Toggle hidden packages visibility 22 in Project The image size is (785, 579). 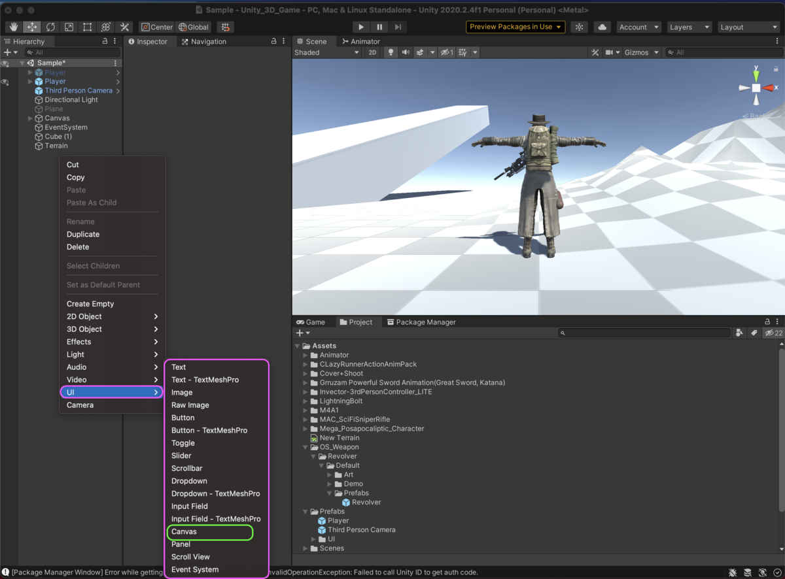click(774, 333)
